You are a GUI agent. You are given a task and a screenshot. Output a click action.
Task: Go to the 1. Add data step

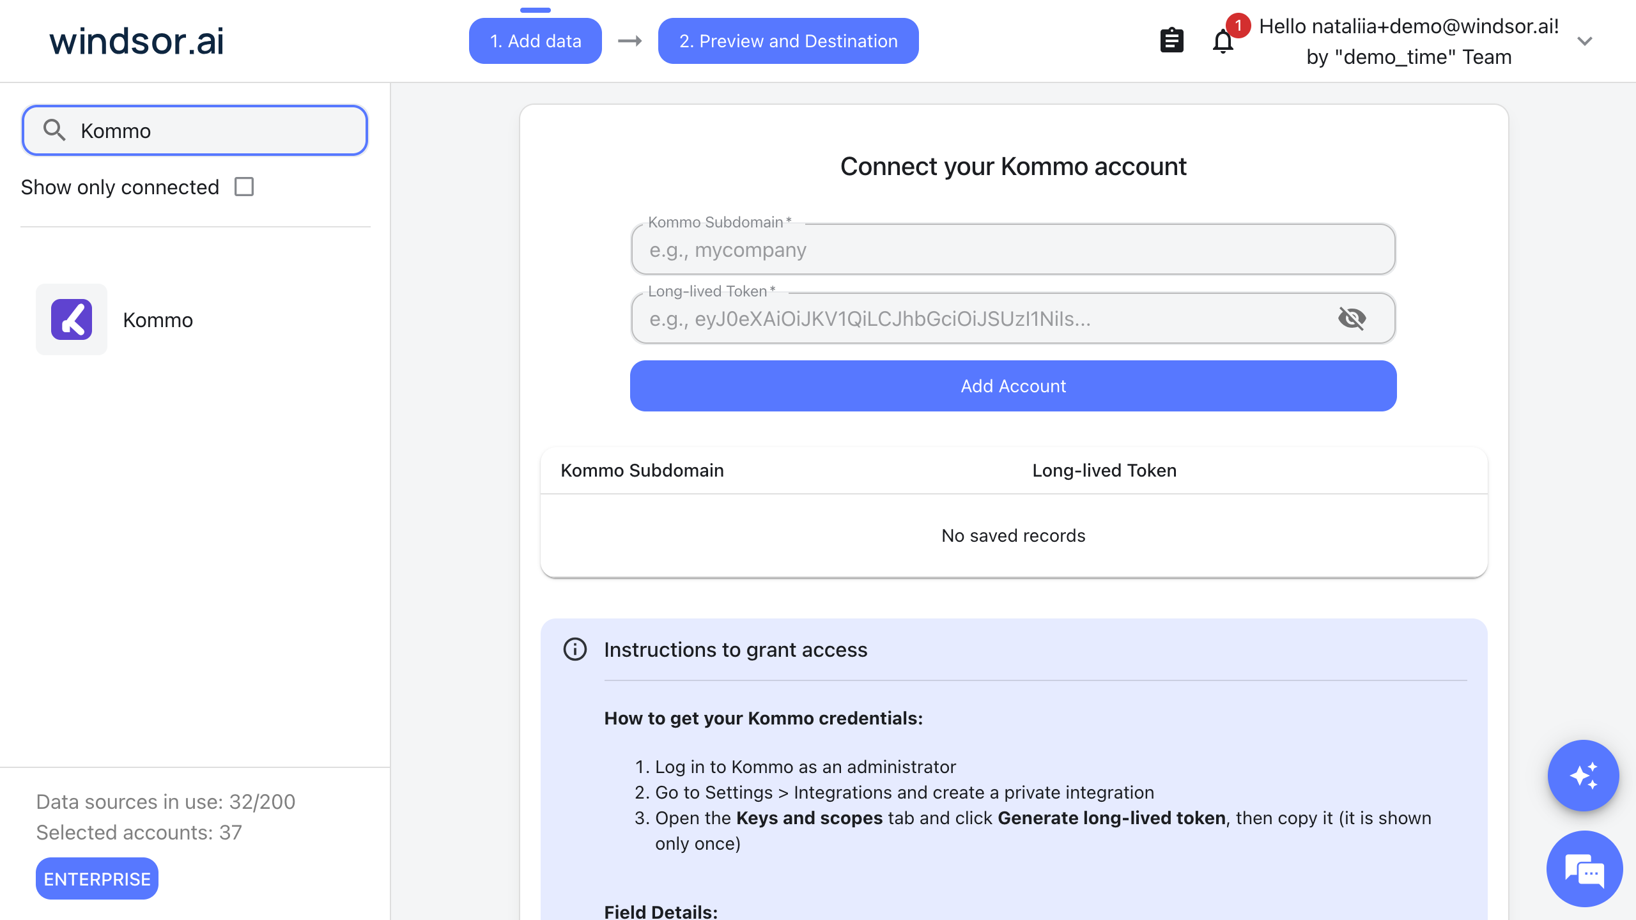tap(536, 41)
